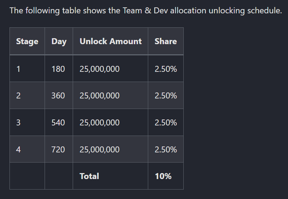288x199 pixels.
Task: Click the 2.50% share in stage 1 row
Action: point(166,69)
